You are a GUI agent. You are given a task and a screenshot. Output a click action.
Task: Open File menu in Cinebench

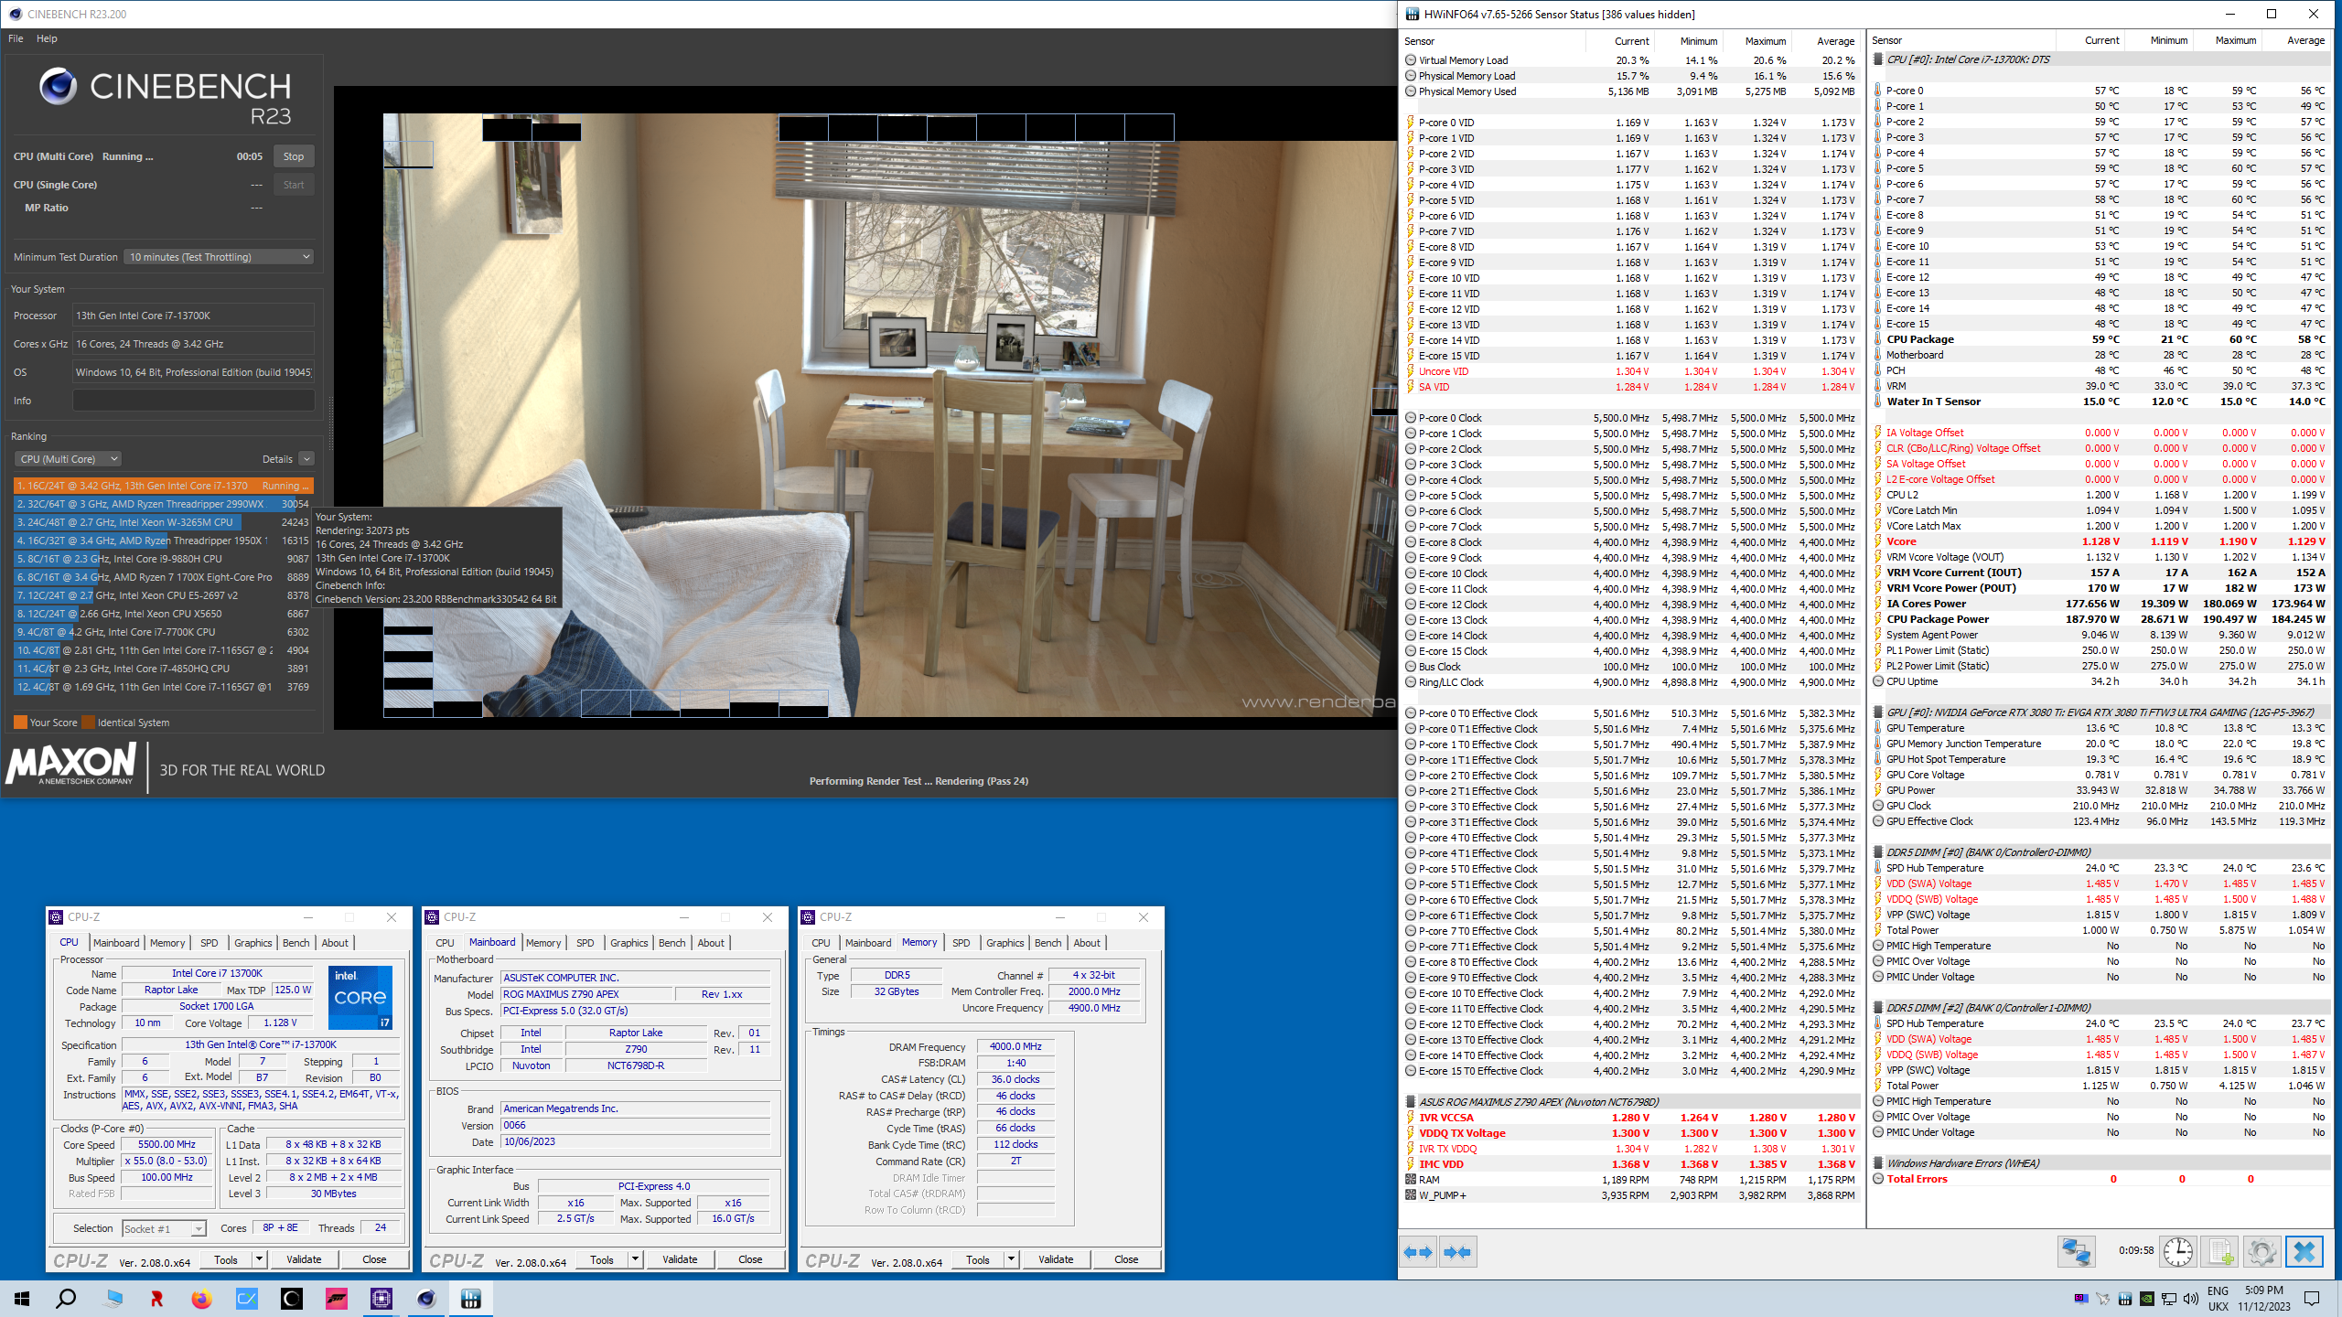click(16, 38)
